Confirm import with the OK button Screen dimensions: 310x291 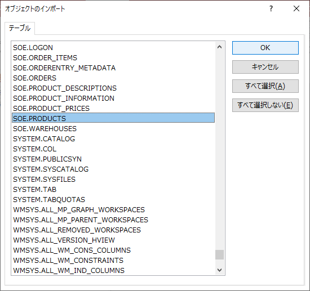coord(265,48)
